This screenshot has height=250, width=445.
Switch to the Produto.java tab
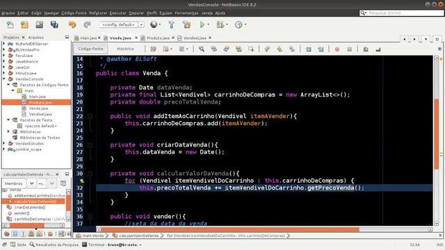pos(158,38)
